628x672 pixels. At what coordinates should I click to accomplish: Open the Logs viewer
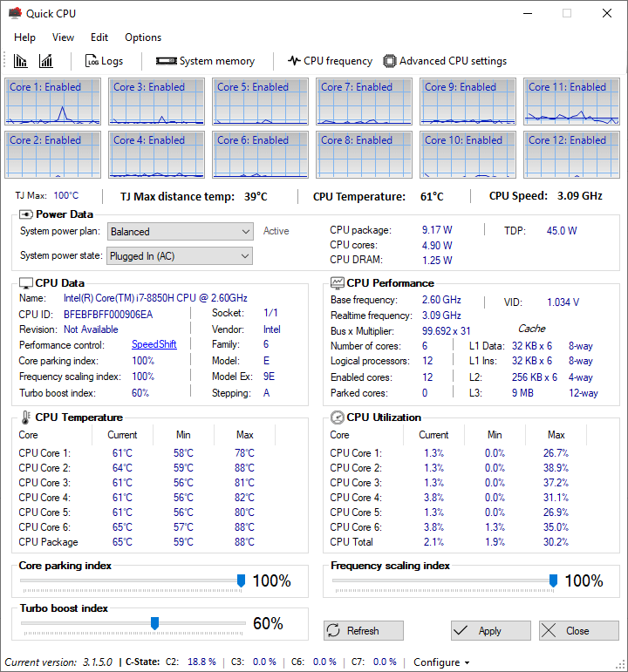[104, 61]
